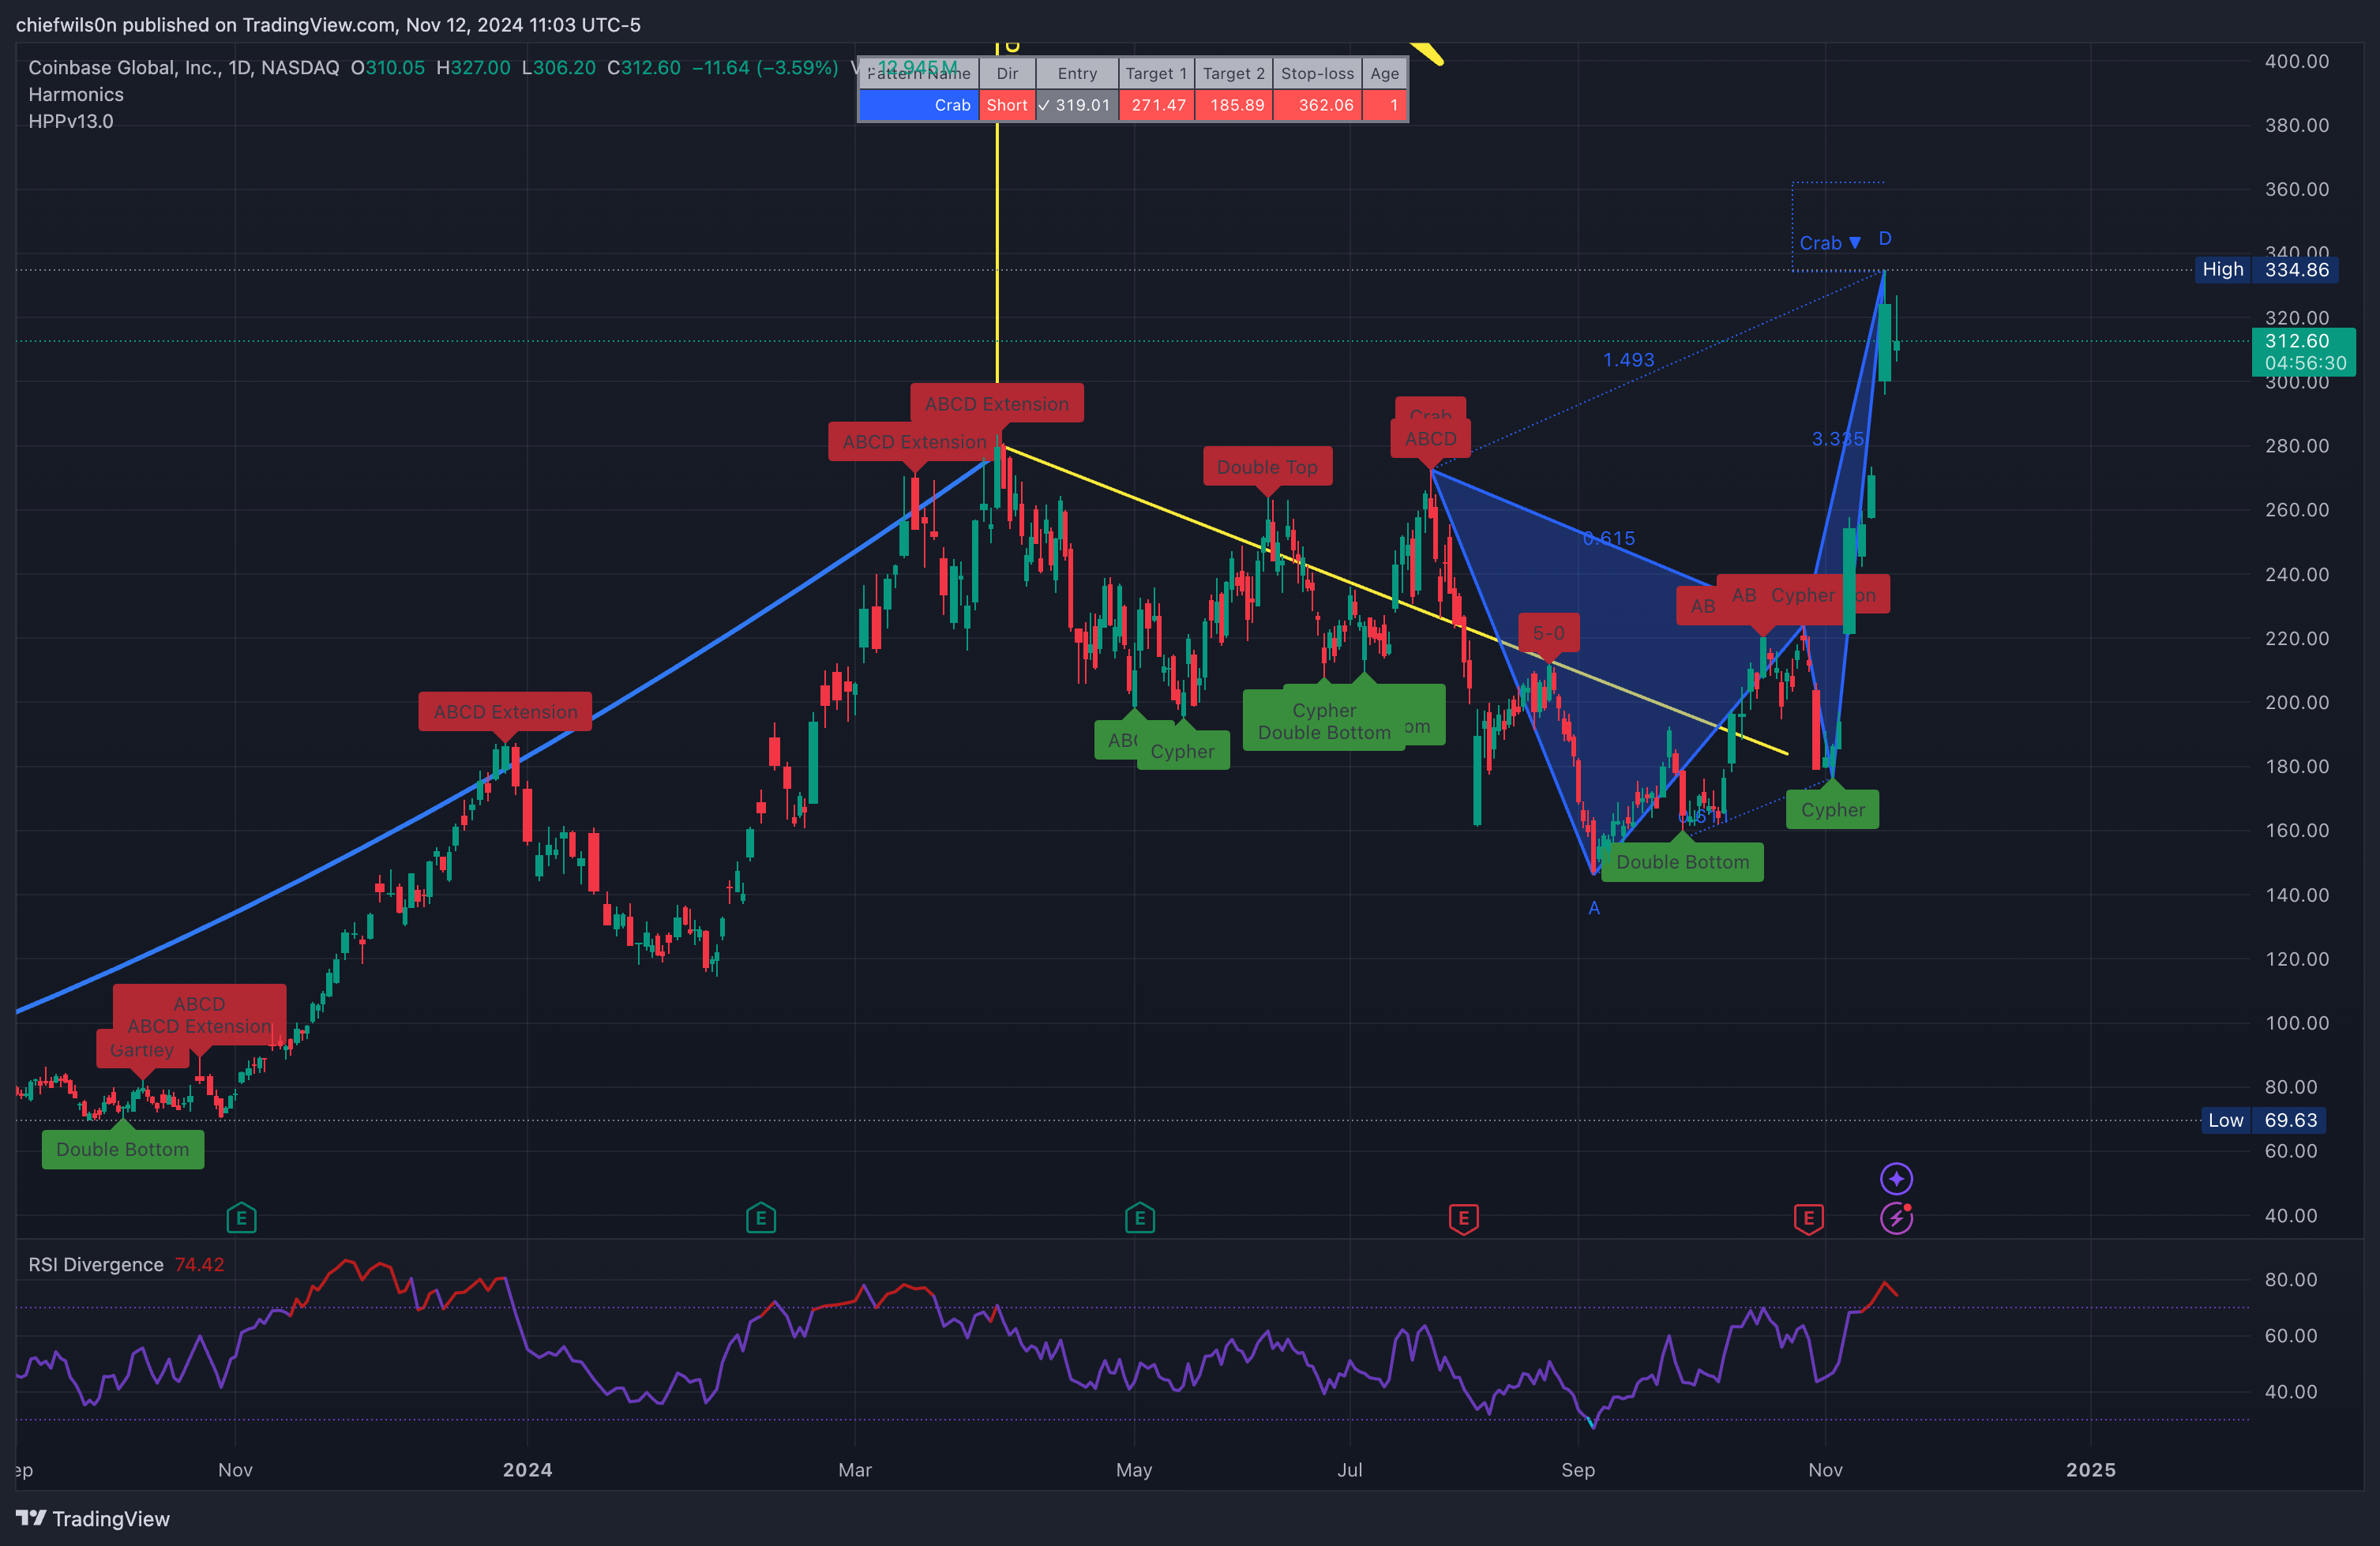This screenshot has width=2380, height=1546.
Task: Click the blue Crab ▼ pattern label
Action: pyautogui.click(x=1830, y=243)
